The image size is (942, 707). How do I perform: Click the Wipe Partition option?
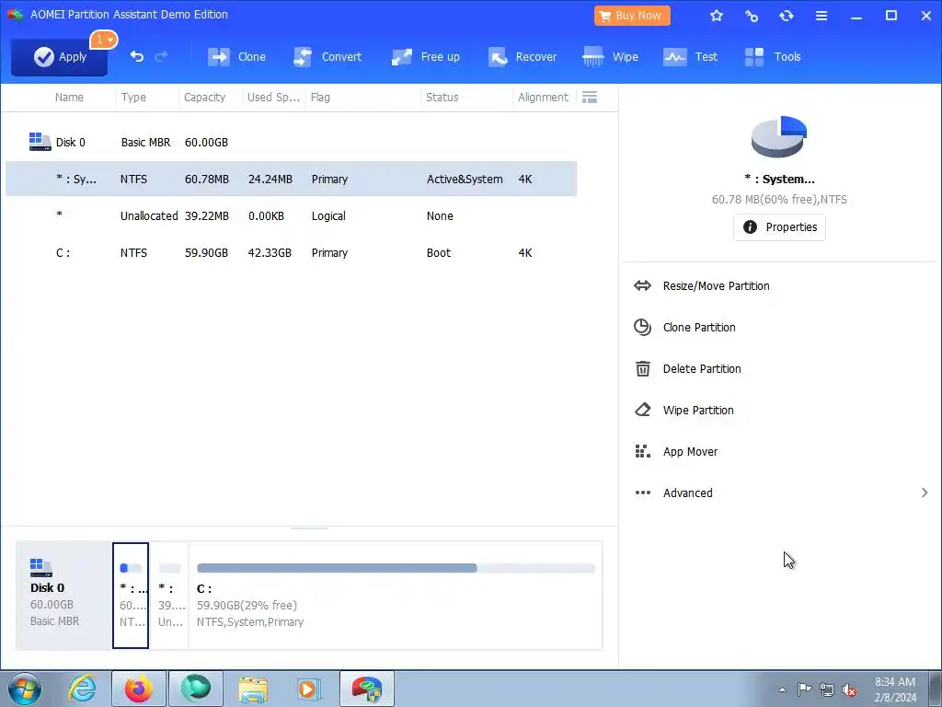point(698,411)
